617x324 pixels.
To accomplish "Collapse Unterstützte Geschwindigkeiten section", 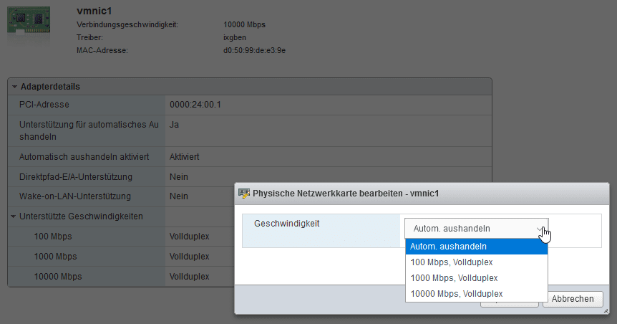I will 14,216.
